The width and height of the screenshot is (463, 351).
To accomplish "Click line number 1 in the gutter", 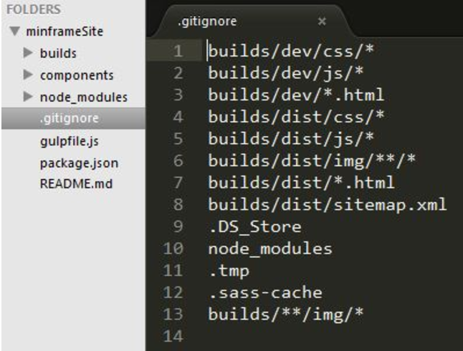I will (178, 52).
